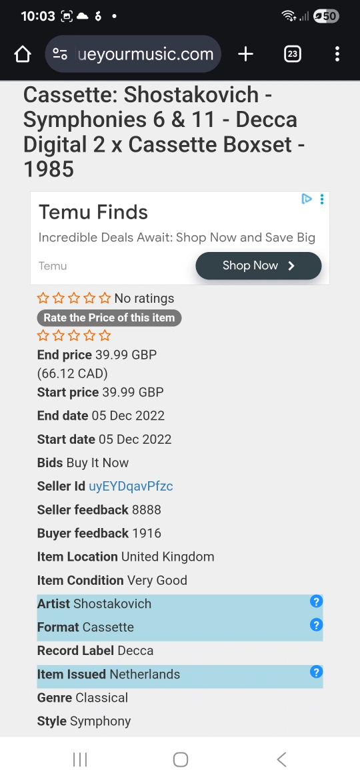Tap the Android recent apps button

pyautogui.click(x=80, y=759)
